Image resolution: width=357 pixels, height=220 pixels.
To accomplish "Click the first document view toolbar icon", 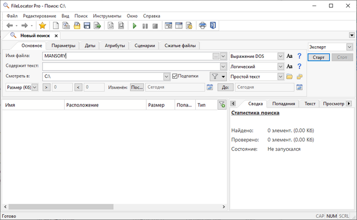I will tap(110, 26).
